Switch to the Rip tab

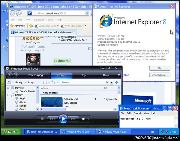[84, 75]
